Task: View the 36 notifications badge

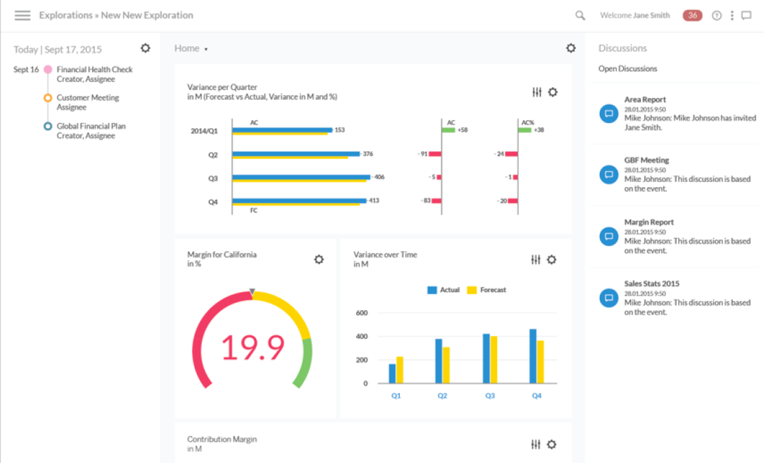Action: click(692, 15)
